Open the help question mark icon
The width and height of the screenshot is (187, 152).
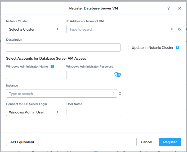click(168, 8)
